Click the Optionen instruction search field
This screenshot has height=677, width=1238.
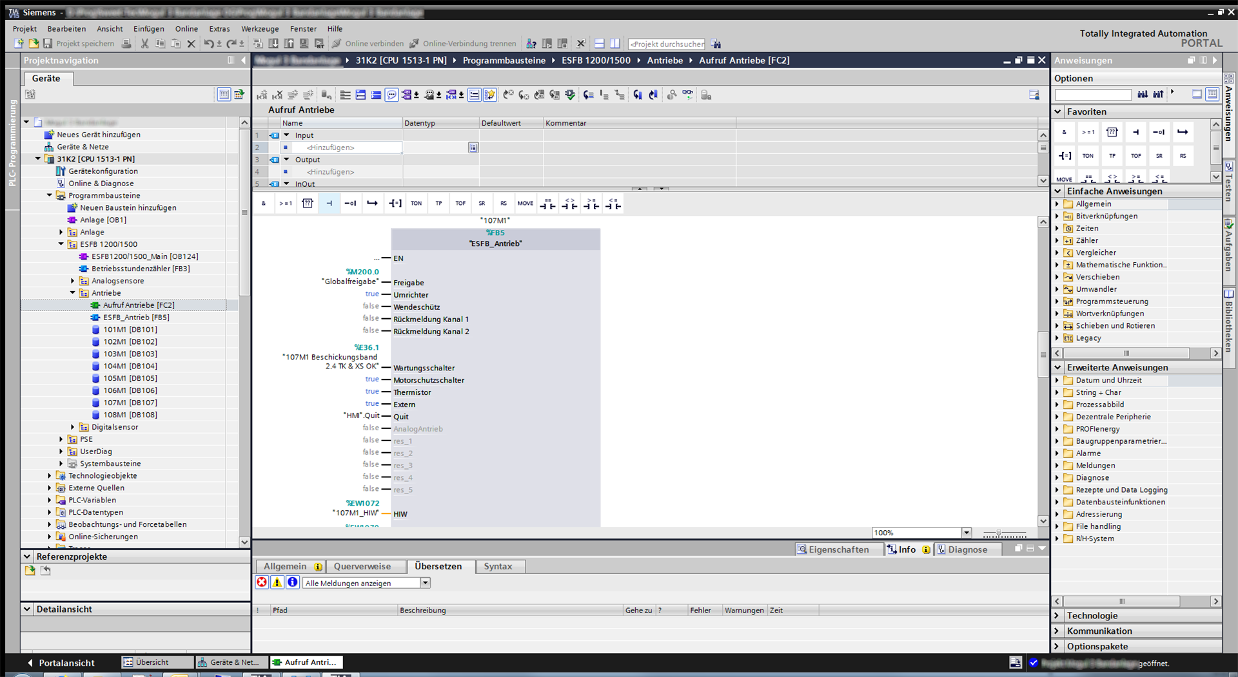[1093, 95]
